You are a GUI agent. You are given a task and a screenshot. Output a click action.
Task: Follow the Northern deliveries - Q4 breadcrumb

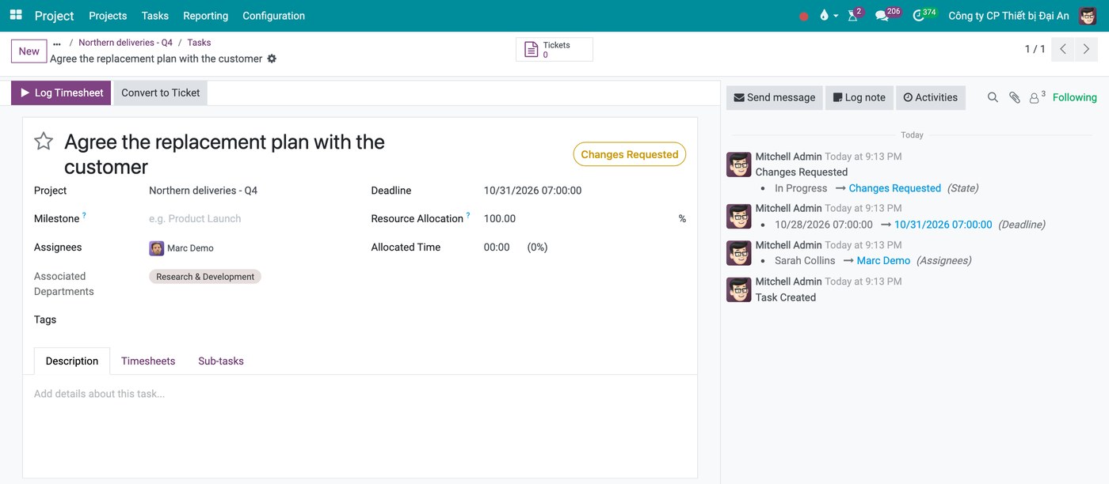[125, 43]
